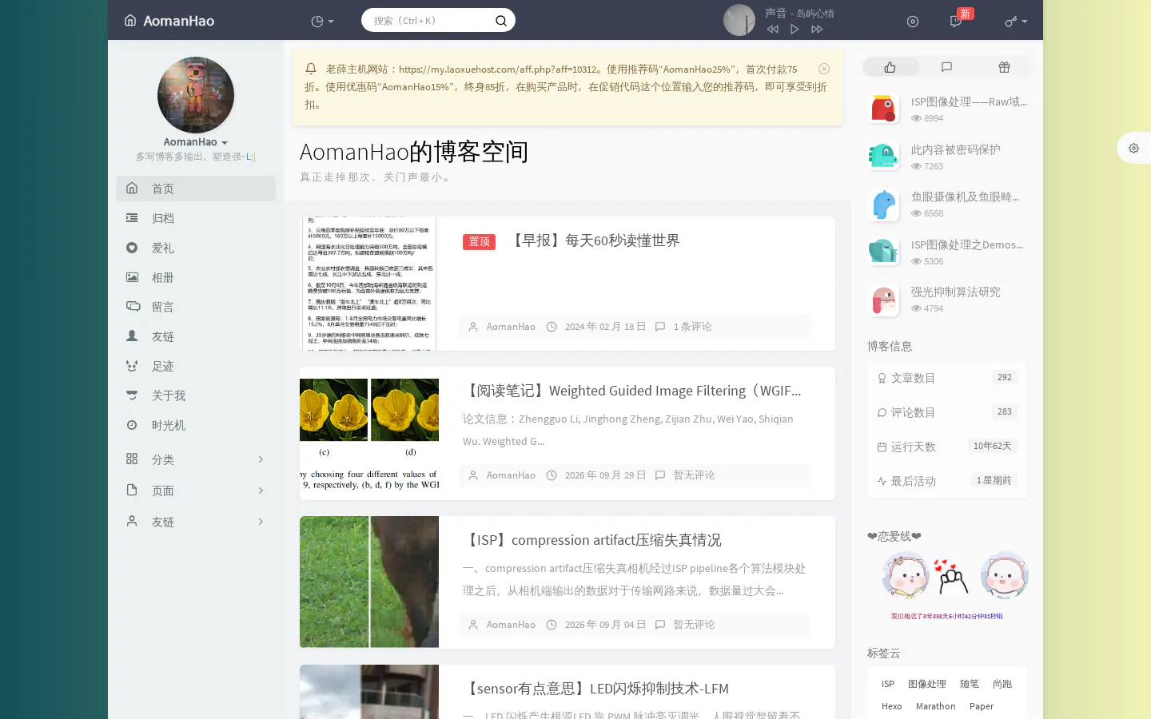
Task: Click the yellow flowers post thumbnail
Action: coord(369,434)
